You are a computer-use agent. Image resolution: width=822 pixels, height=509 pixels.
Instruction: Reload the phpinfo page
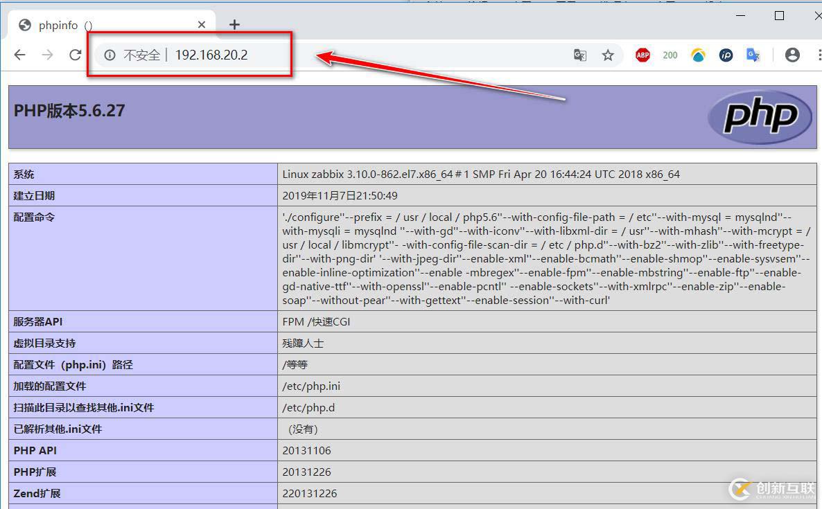tap(76, 55)
